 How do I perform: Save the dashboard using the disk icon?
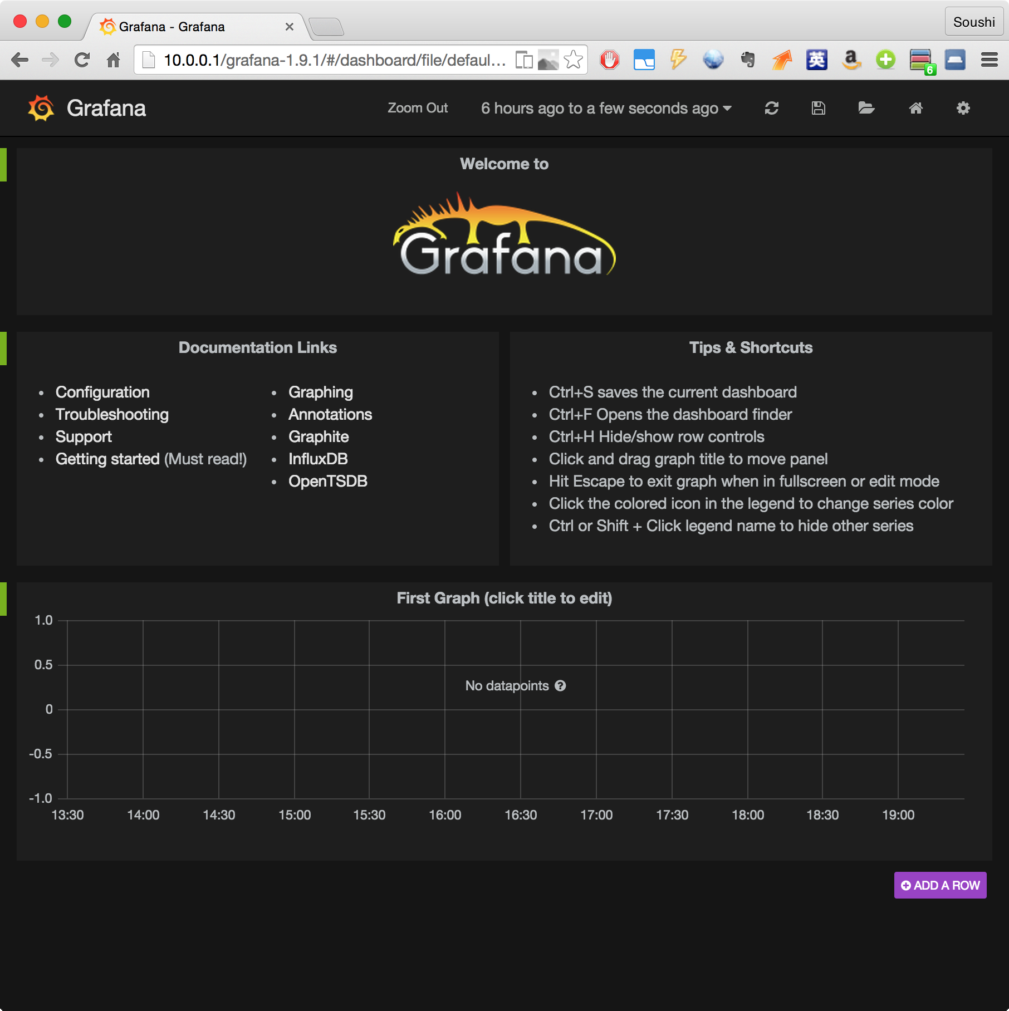click(x=817, y=108)
